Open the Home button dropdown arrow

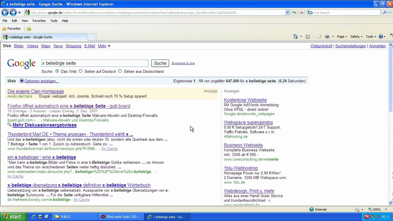point(301,37)
